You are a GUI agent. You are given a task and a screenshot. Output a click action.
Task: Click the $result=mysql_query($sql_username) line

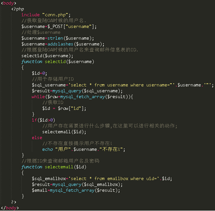[x=77, y=91]
